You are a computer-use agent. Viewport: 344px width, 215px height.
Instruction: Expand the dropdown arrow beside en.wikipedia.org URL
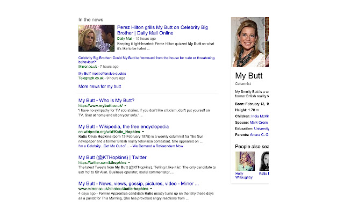coord(143,132)
